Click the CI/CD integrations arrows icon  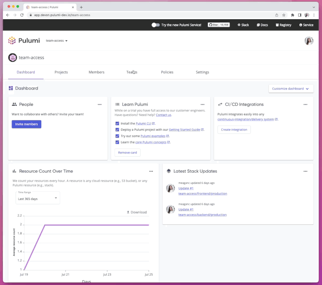(220, 105)
